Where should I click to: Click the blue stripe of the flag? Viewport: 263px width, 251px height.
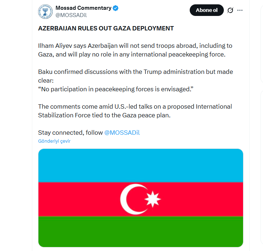click(141, 165)
